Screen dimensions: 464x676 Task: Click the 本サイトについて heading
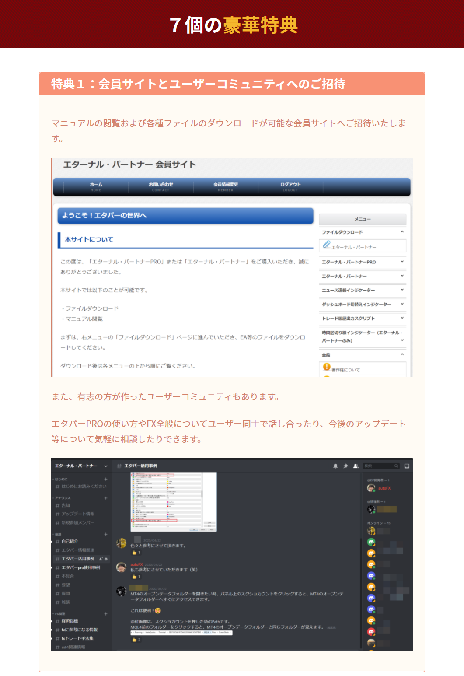[89, 239]
